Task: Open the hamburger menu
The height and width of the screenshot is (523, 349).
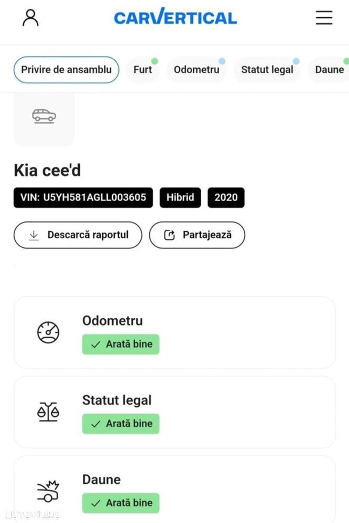Action: click(324, 18)
